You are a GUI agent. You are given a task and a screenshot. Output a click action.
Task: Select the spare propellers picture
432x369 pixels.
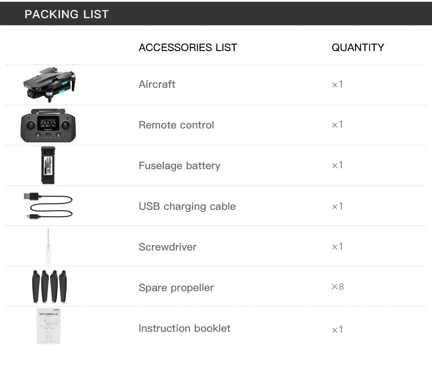pos(49,286)
